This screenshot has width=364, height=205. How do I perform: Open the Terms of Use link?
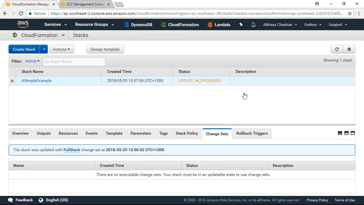[x=345, y=200]
